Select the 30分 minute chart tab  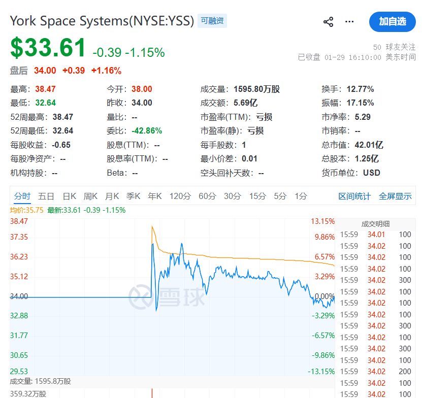click(x=233, y=196)
